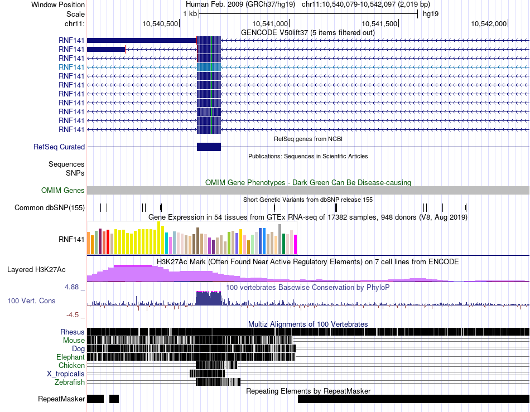Viewport: 530px width, 412px height.
Task: Click the X_tropicalis alignment label
Action: coord(66,374)
